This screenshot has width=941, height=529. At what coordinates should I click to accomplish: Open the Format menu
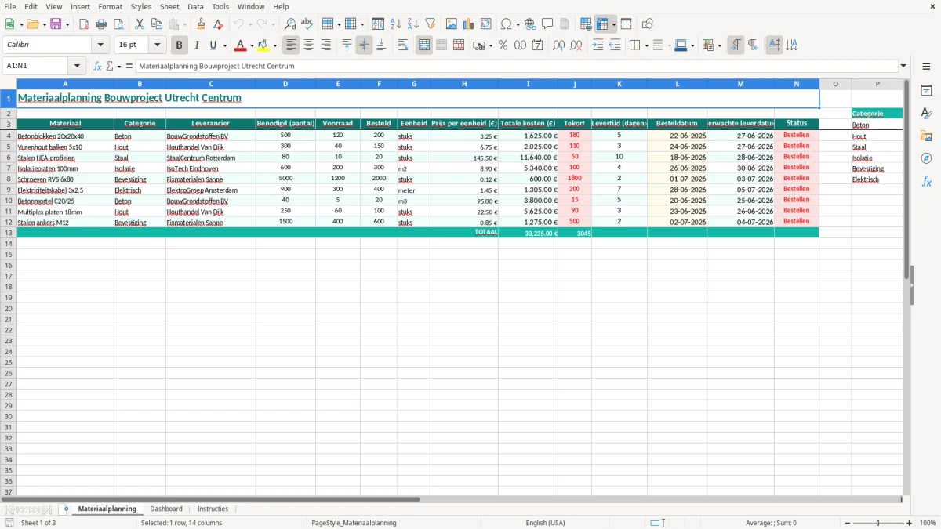[x=110, y=6]
